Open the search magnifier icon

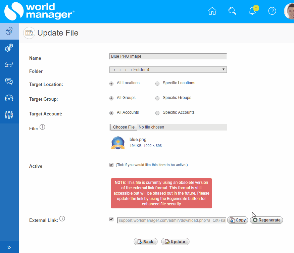click(x=232, y=11)
